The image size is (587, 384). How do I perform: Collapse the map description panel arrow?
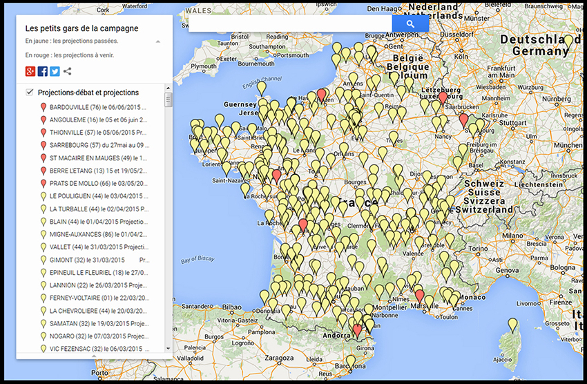[157, 42]
